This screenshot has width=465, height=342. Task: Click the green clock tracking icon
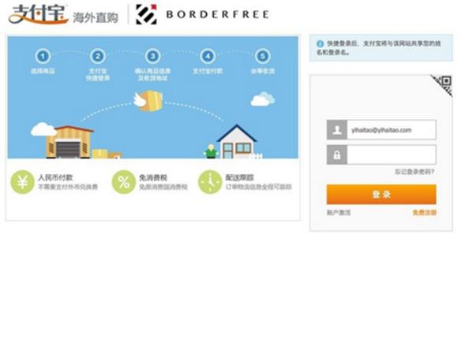coord(210,182)
